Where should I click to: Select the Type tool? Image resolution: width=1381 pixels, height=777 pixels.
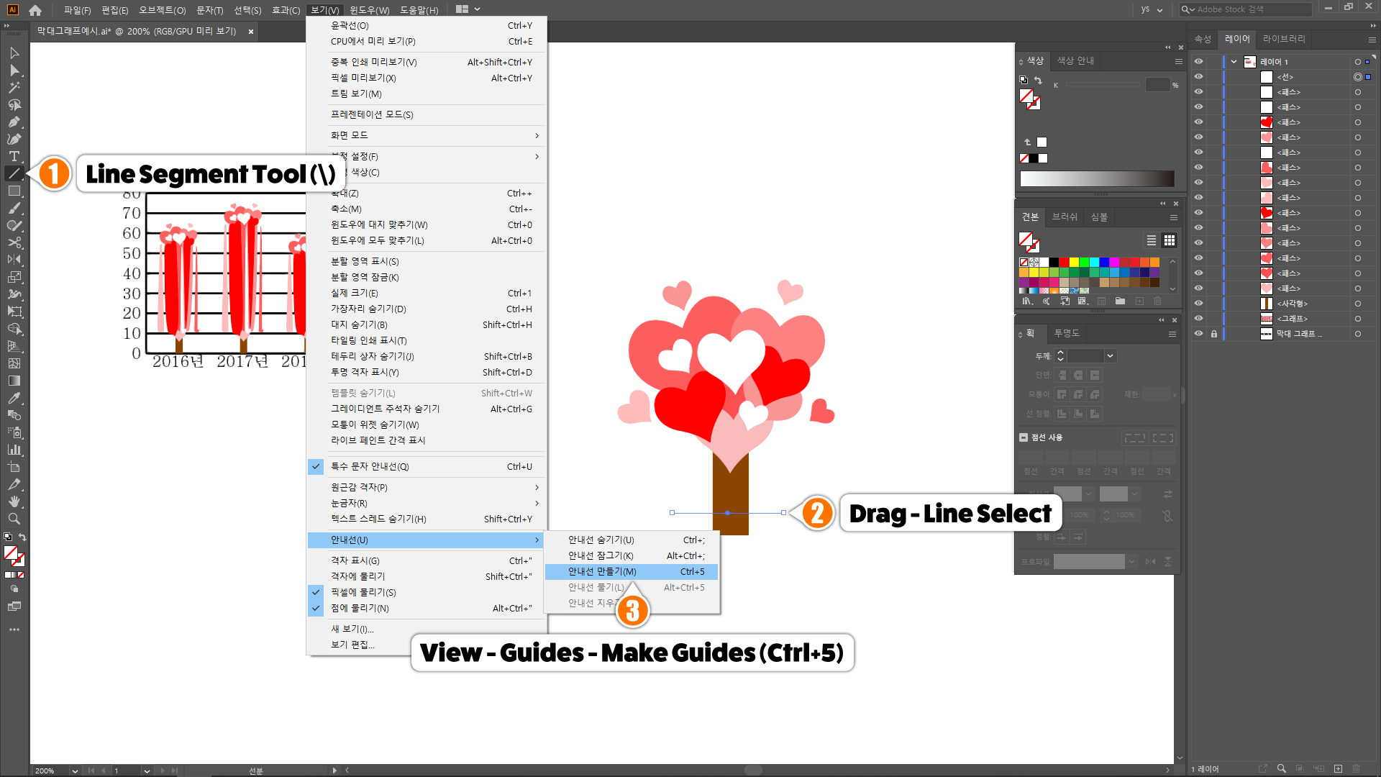click(x=14, y=156)
